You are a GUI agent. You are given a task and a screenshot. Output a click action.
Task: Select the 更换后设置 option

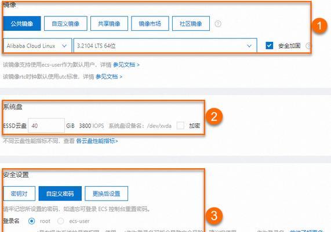click(107, 193)
